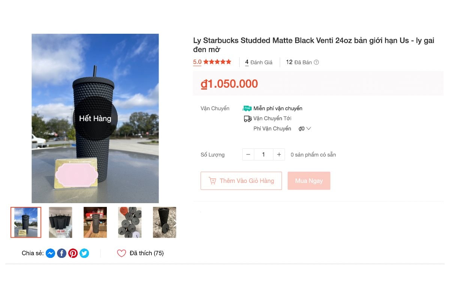Viewport: 450px width, 283px height.
Task: Click the delivery truck icon
Action: point(247,119)
